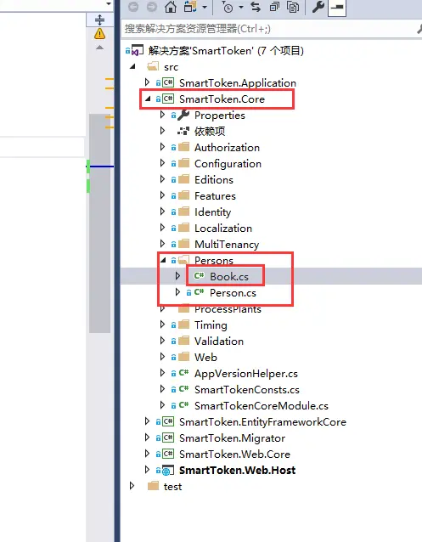This screenshot has height=542, width=422.
Task: Click the Home icon in Solution Explorer toolbar
Action: pos(170,7)
